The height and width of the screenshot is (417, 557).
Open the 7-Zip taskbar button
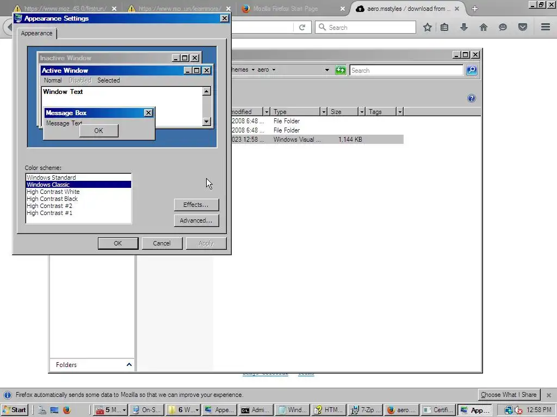click(365, 410)
